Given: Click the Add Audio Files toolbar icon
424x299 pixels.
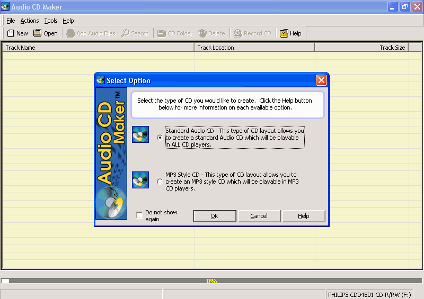Looking at the screenshot, I should tap(70, 33).
